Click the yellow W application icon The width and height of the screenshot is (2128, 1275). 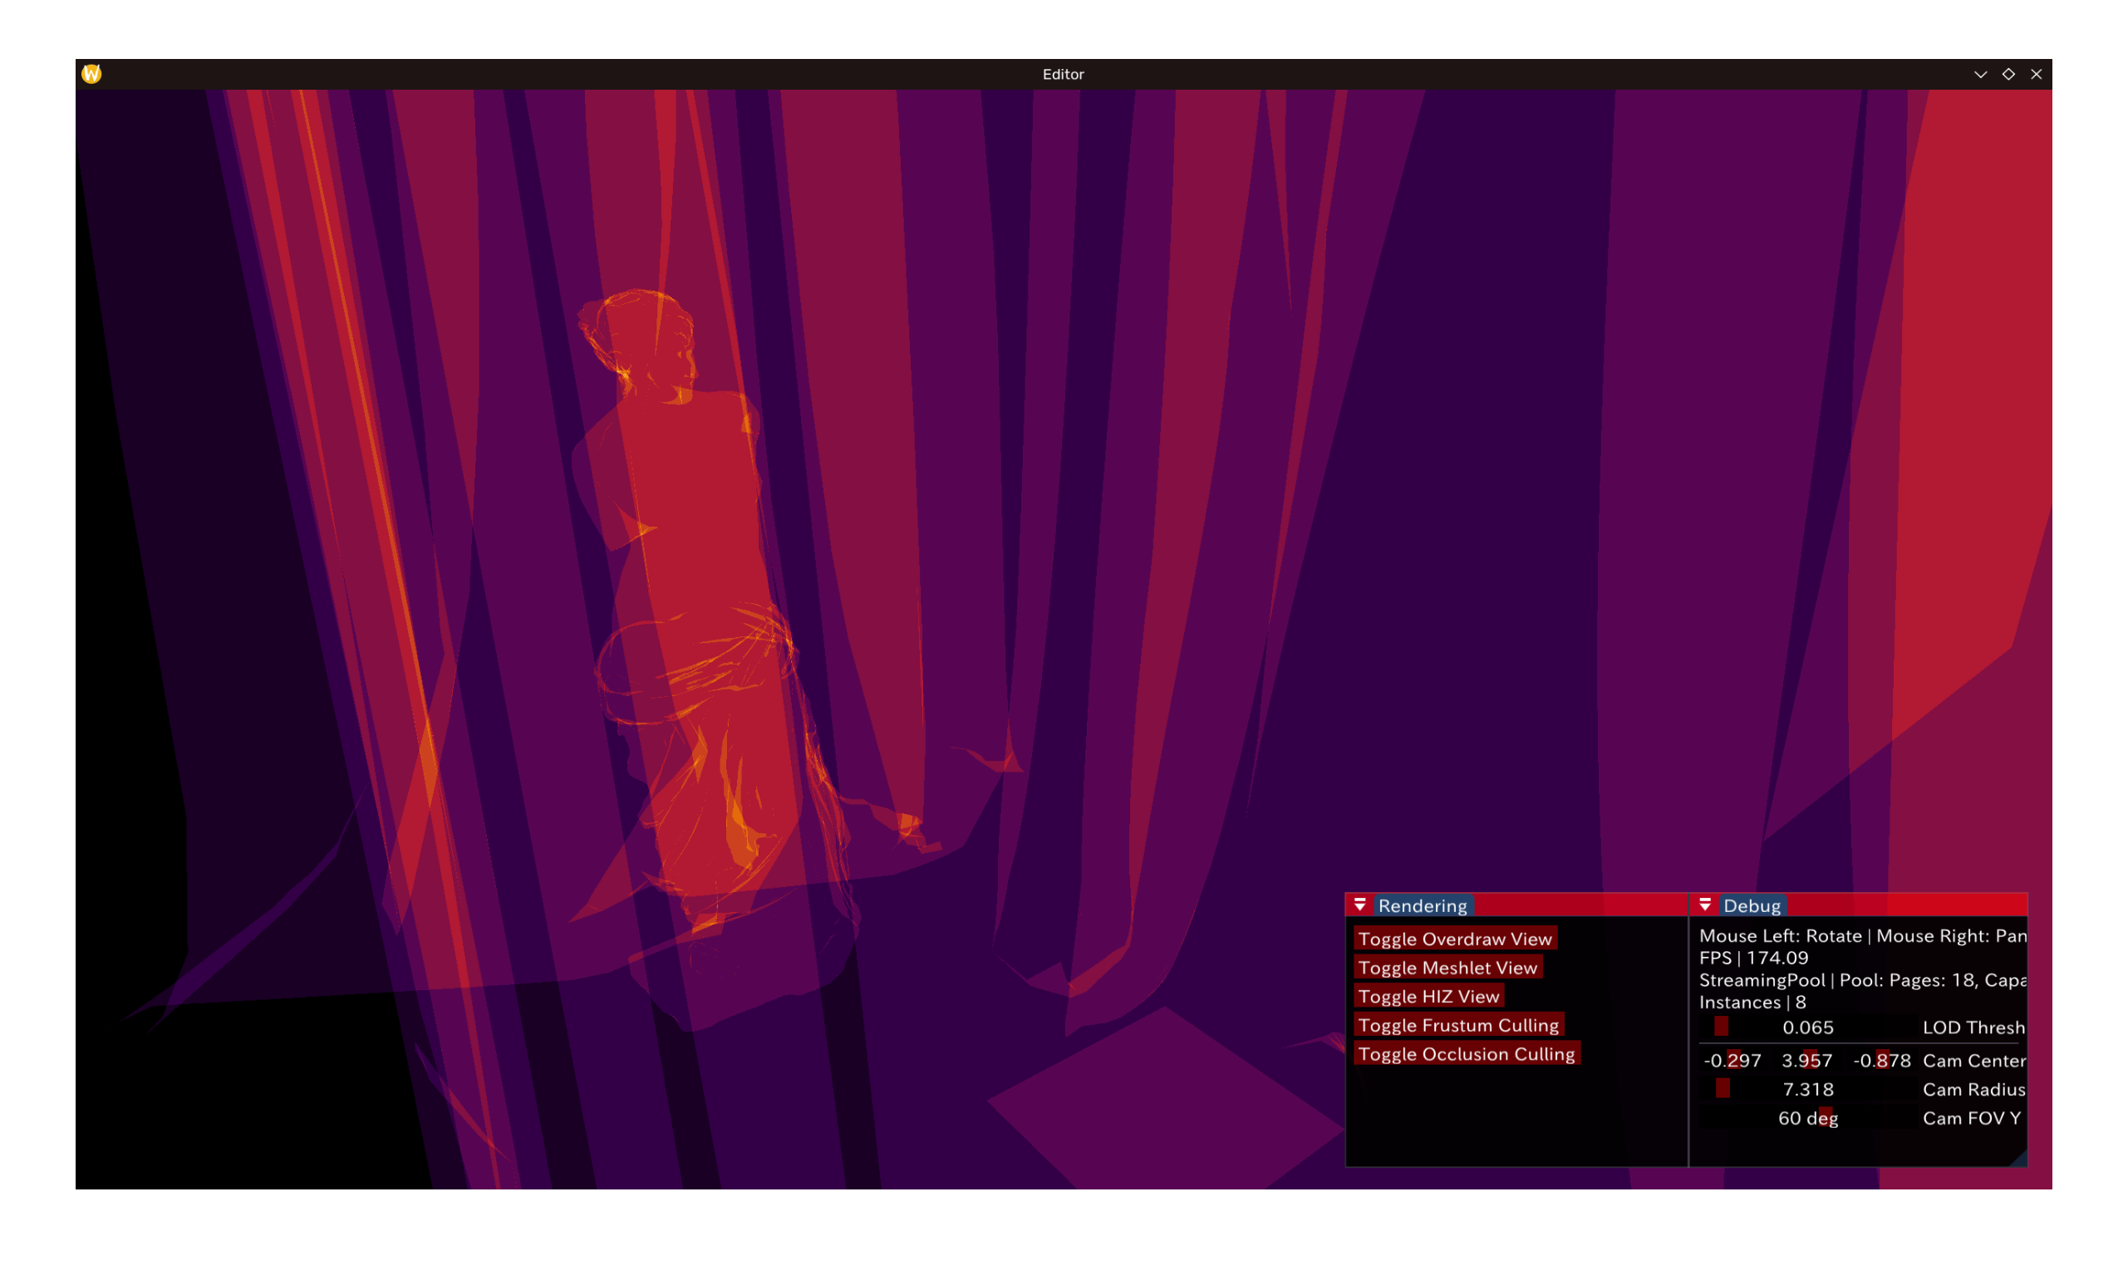91,74
